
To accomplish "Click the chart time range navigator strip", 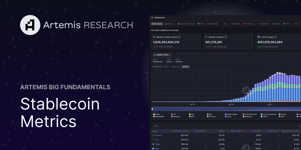I will [227, 109].
